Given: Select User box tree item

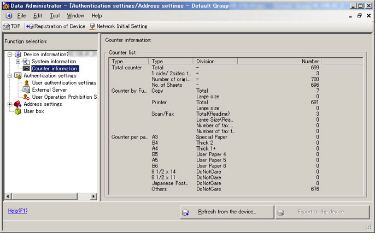Looking at the screenshot, I should click(34, 111).
